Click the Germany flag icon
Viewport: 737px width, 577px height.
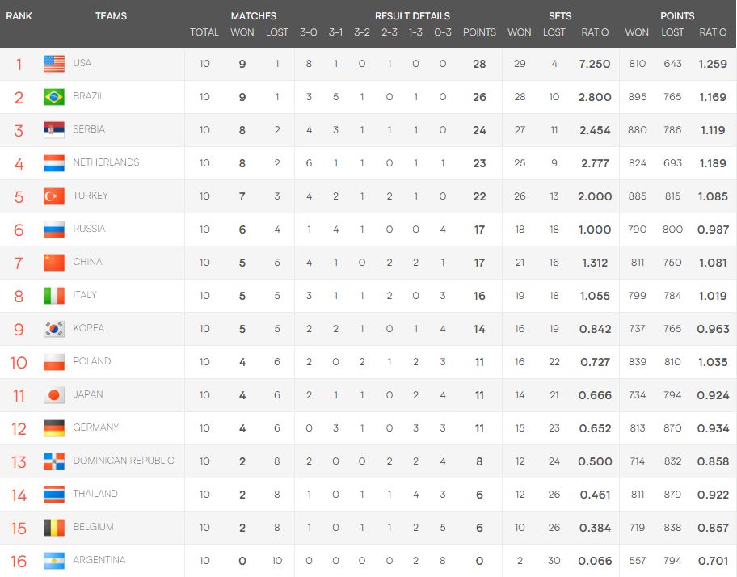coord(54,428)
